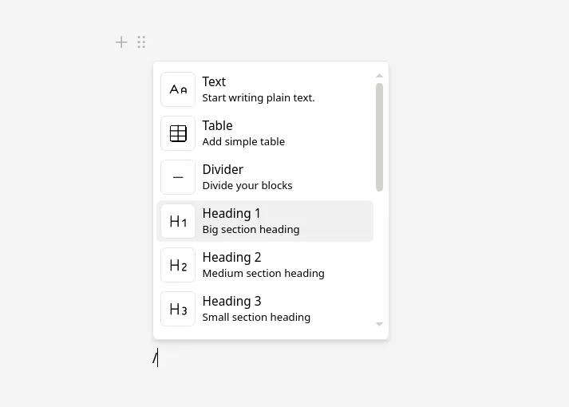569x407 pixels.
Task: Click the Text block Aa icon
Action: [x=178, y=89]
